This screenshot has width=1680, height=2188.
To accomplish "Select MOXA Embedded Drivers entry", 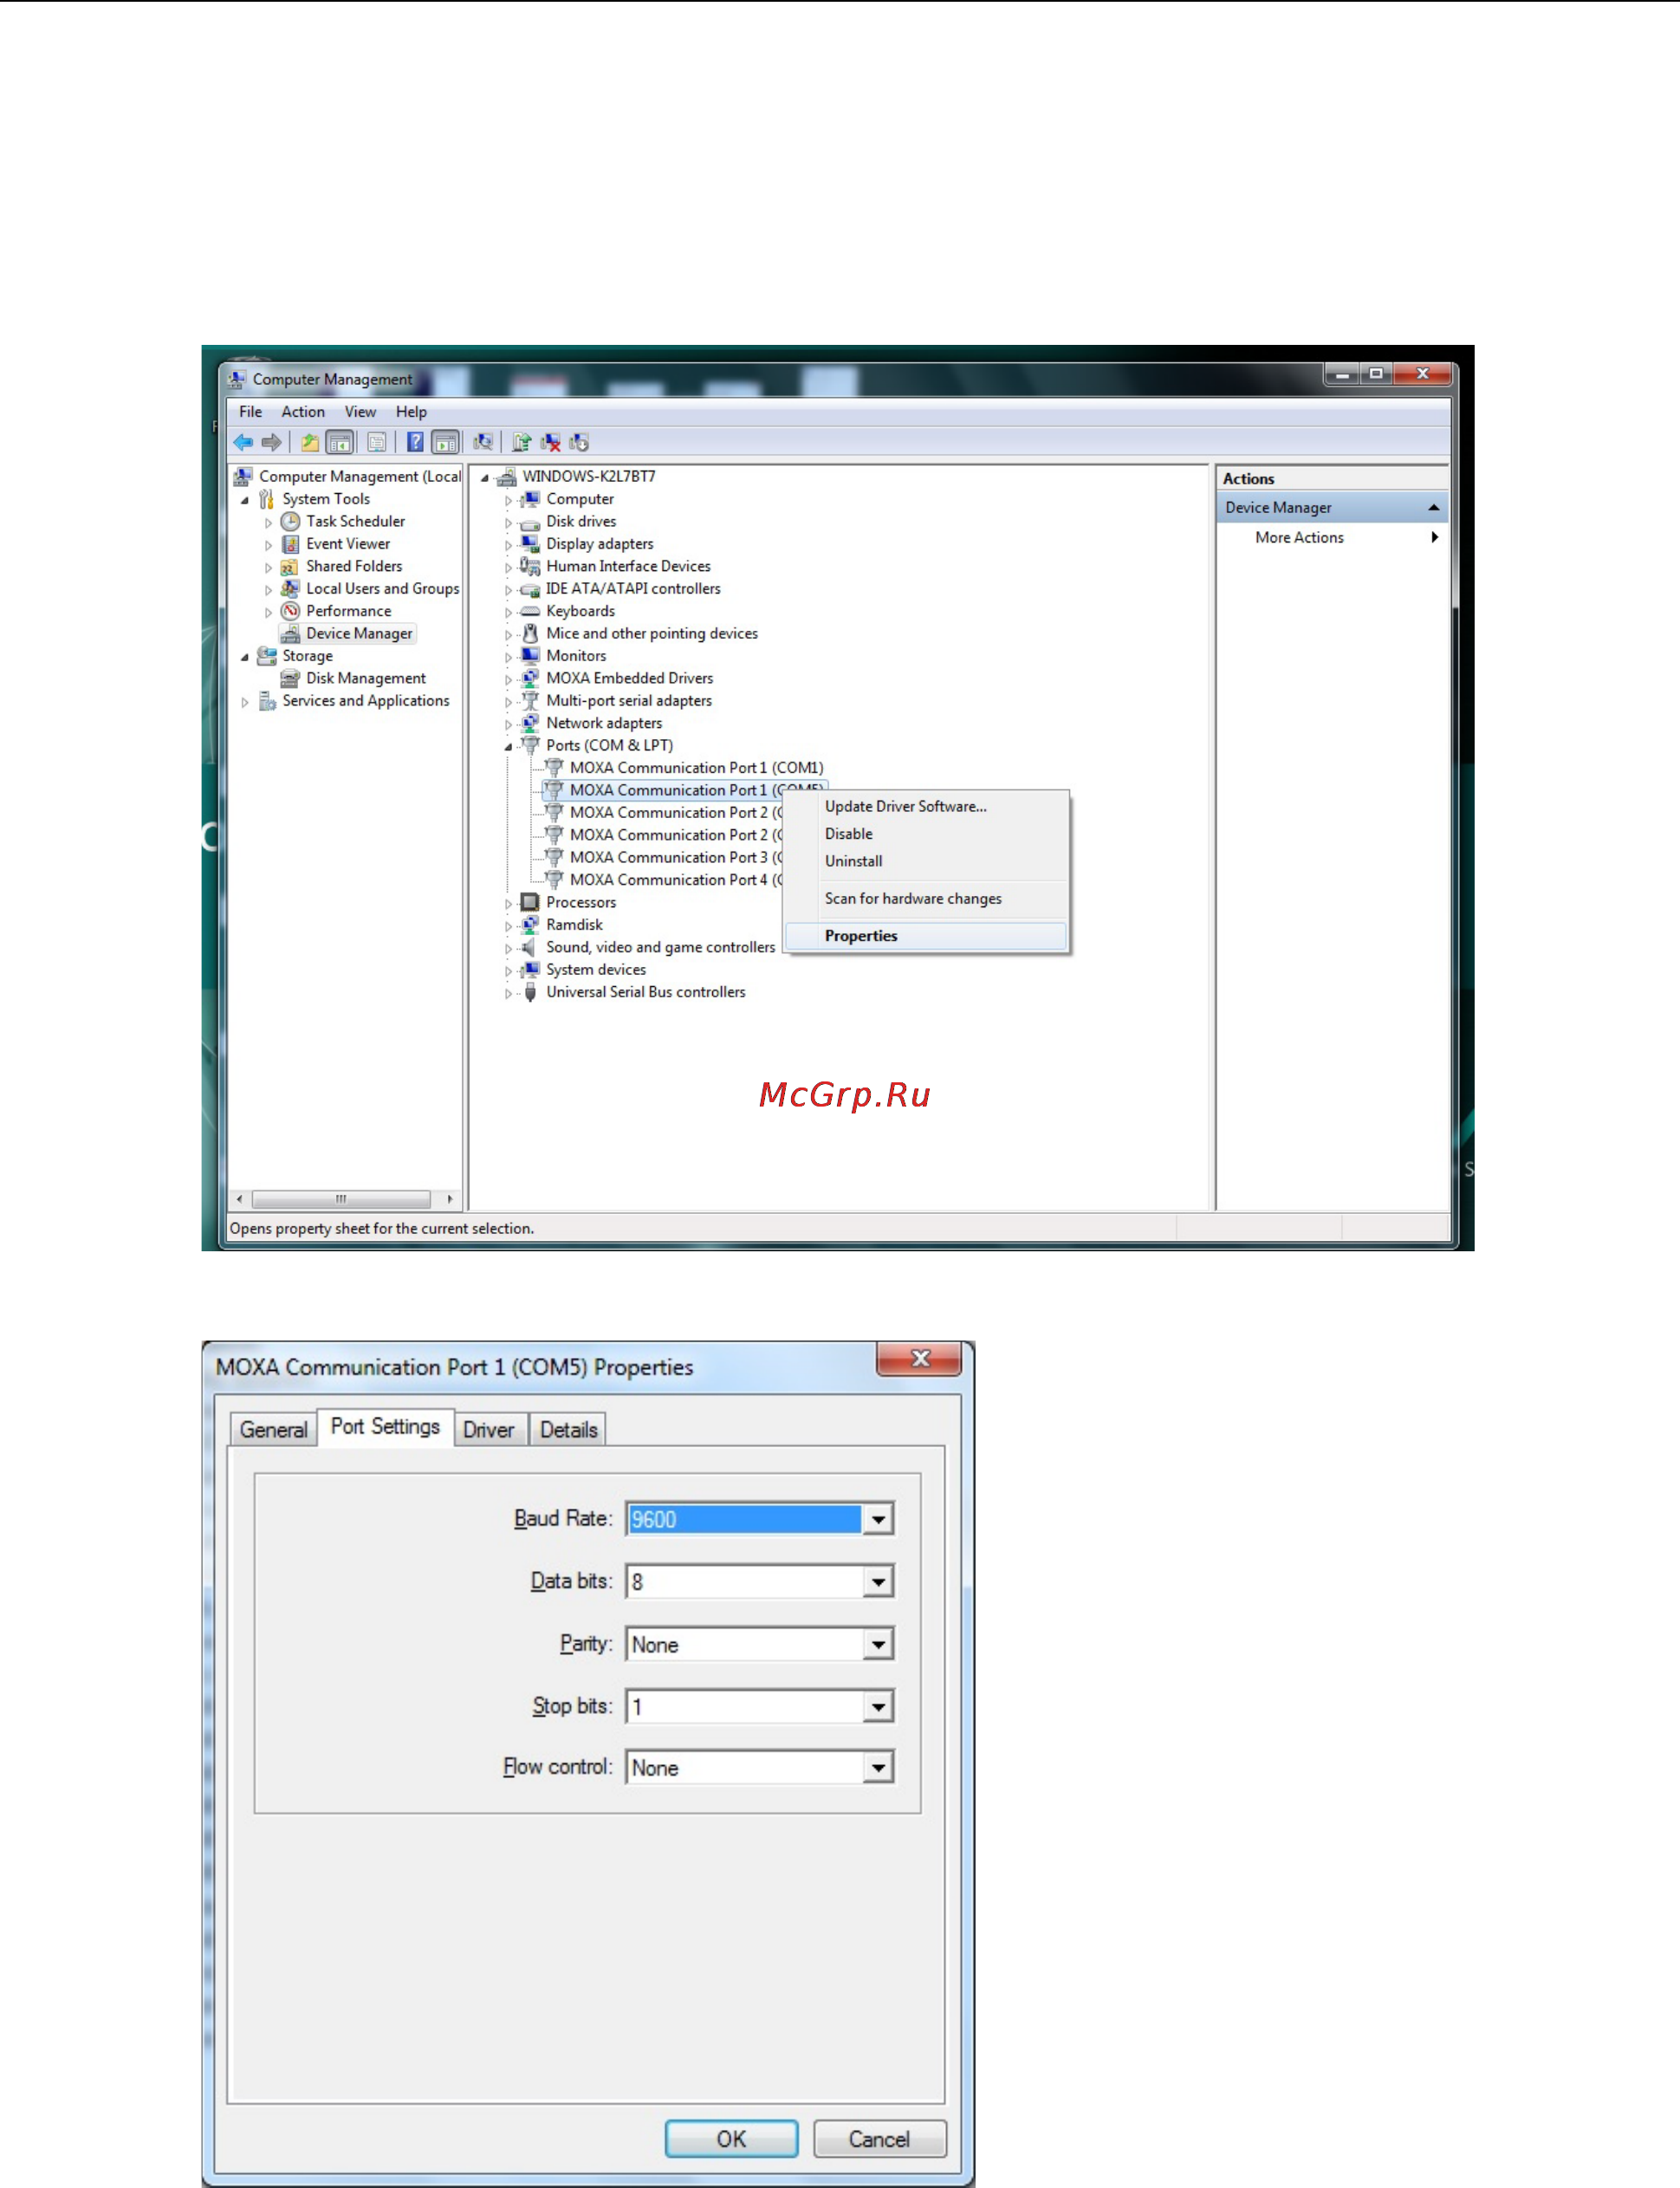I will coord(629,678).
